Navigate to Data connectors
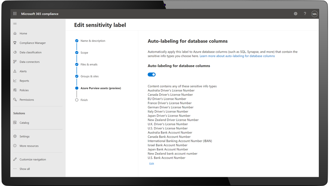This screenshot has width=329, height=186. (x=30, y=62)
